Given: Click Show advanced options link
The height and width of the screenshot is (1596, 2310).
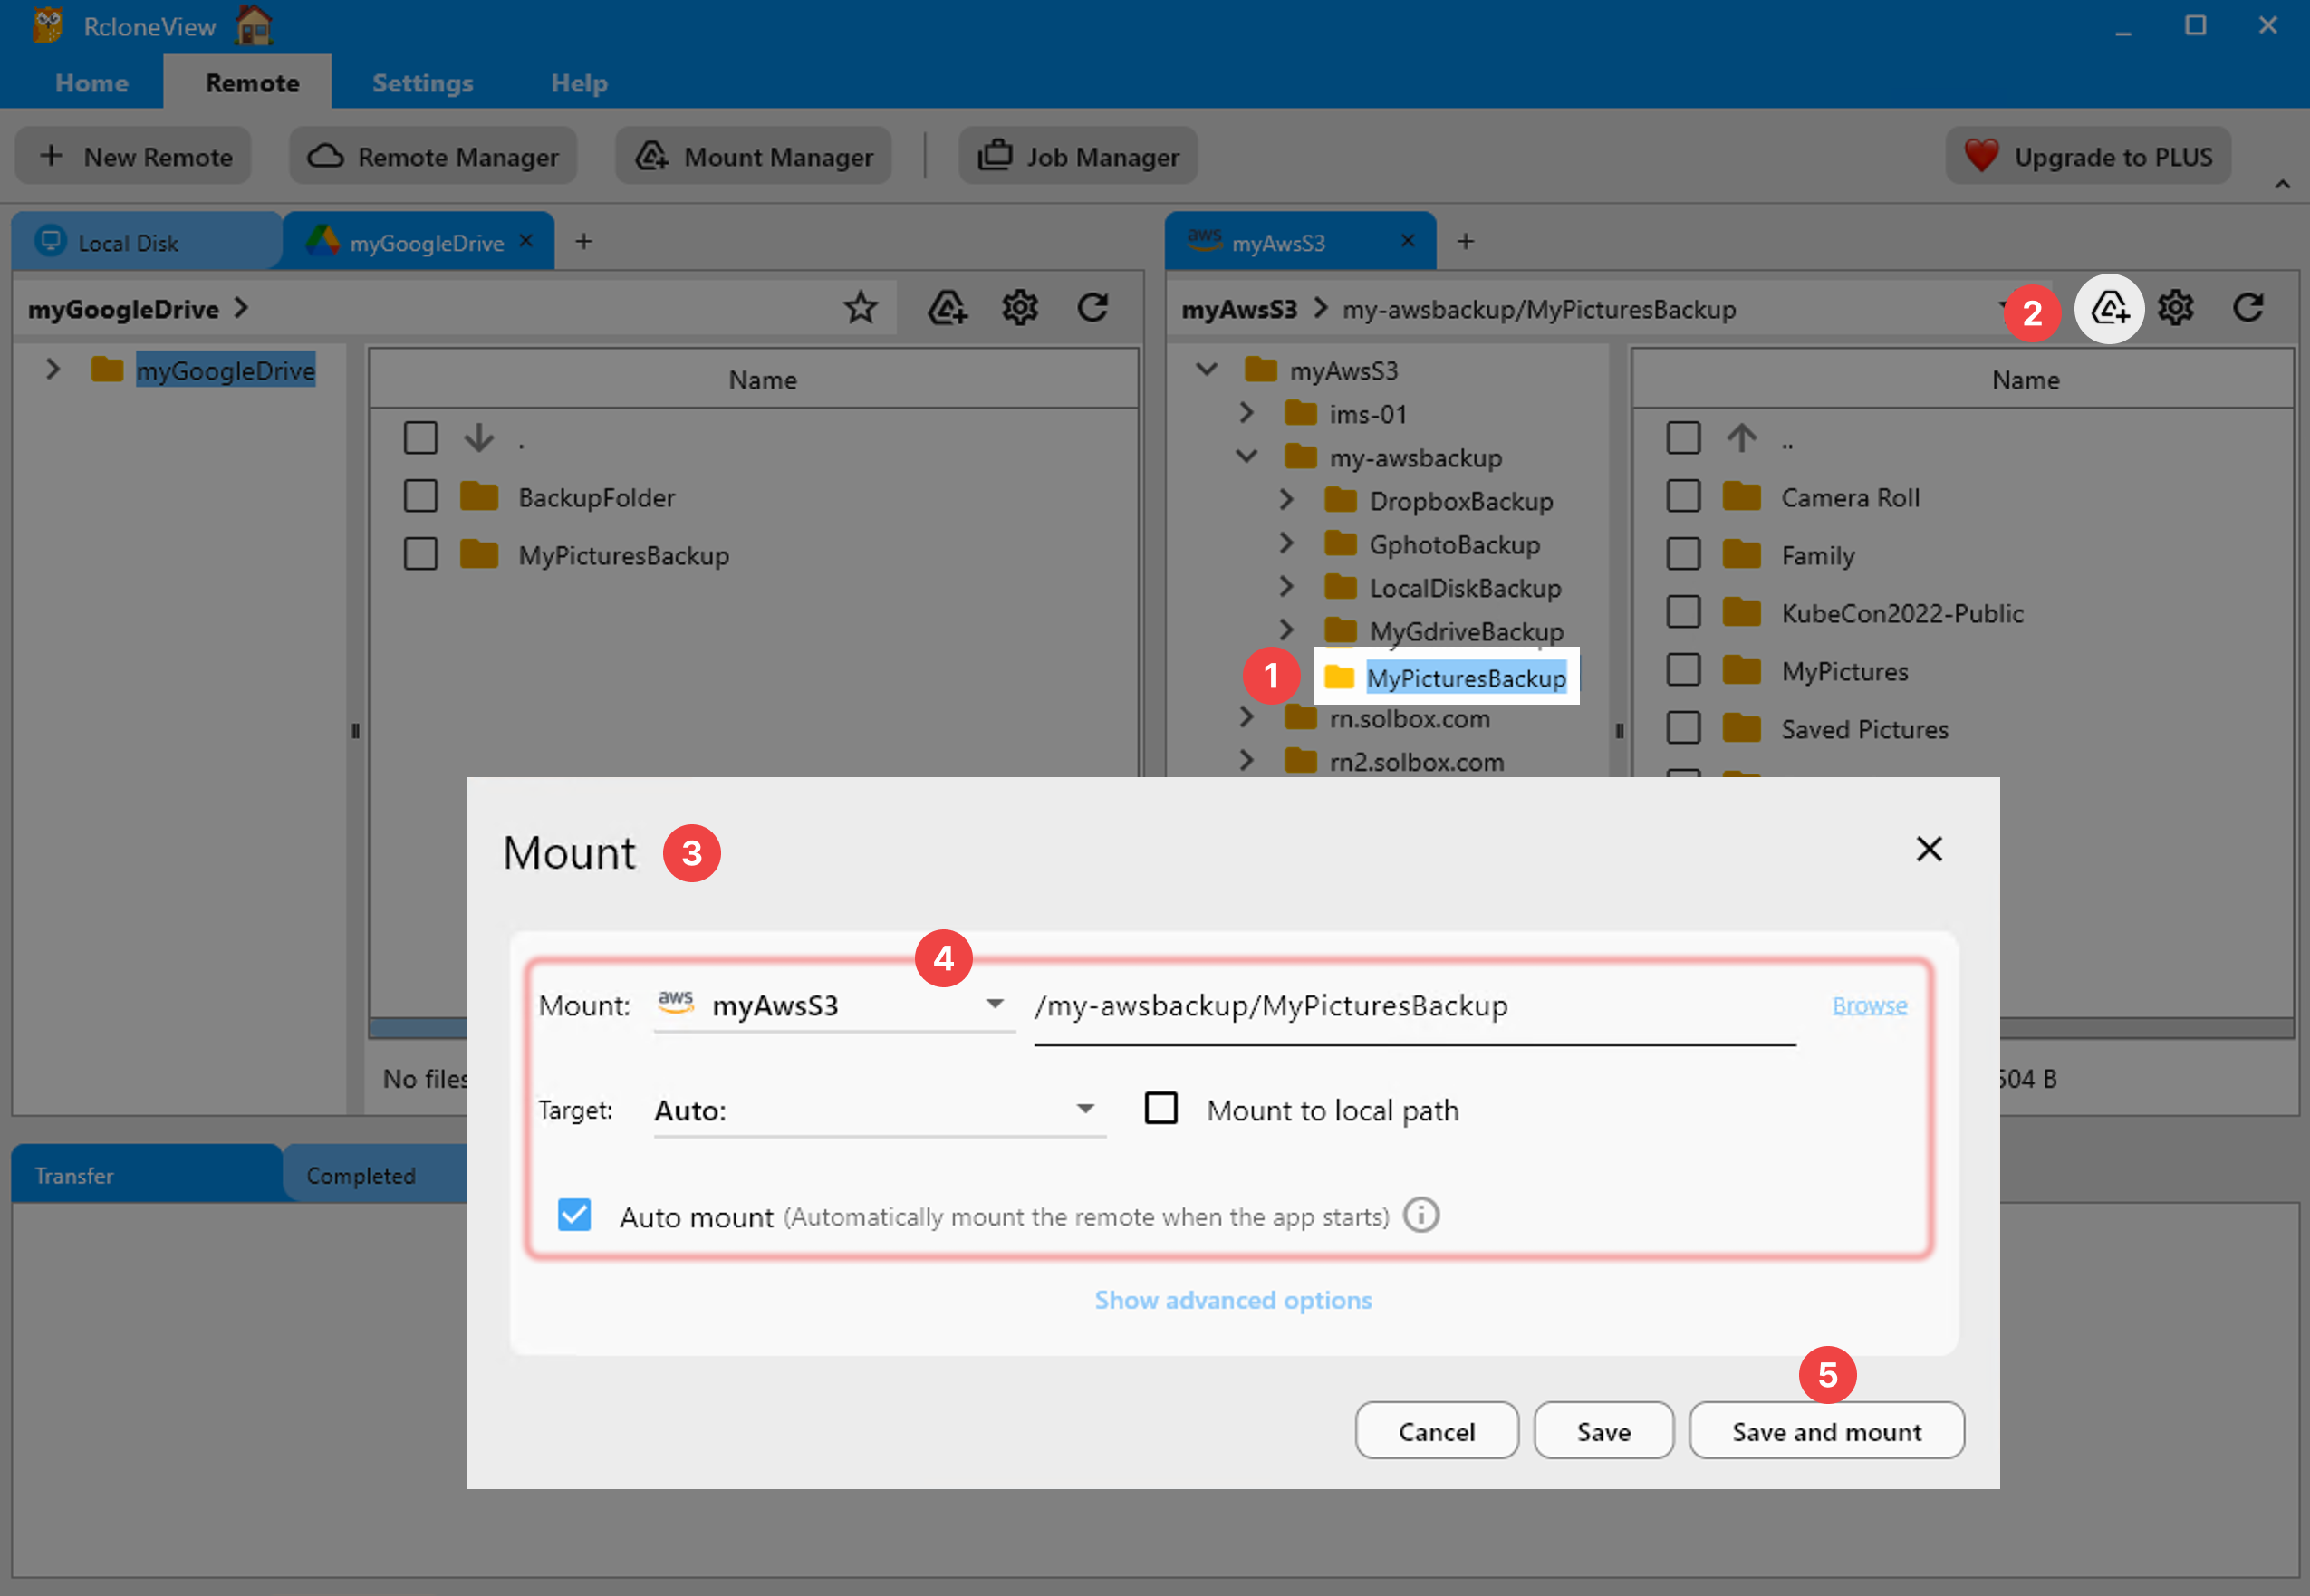Looking at the screenshot, I should tap(1232, 1299).
